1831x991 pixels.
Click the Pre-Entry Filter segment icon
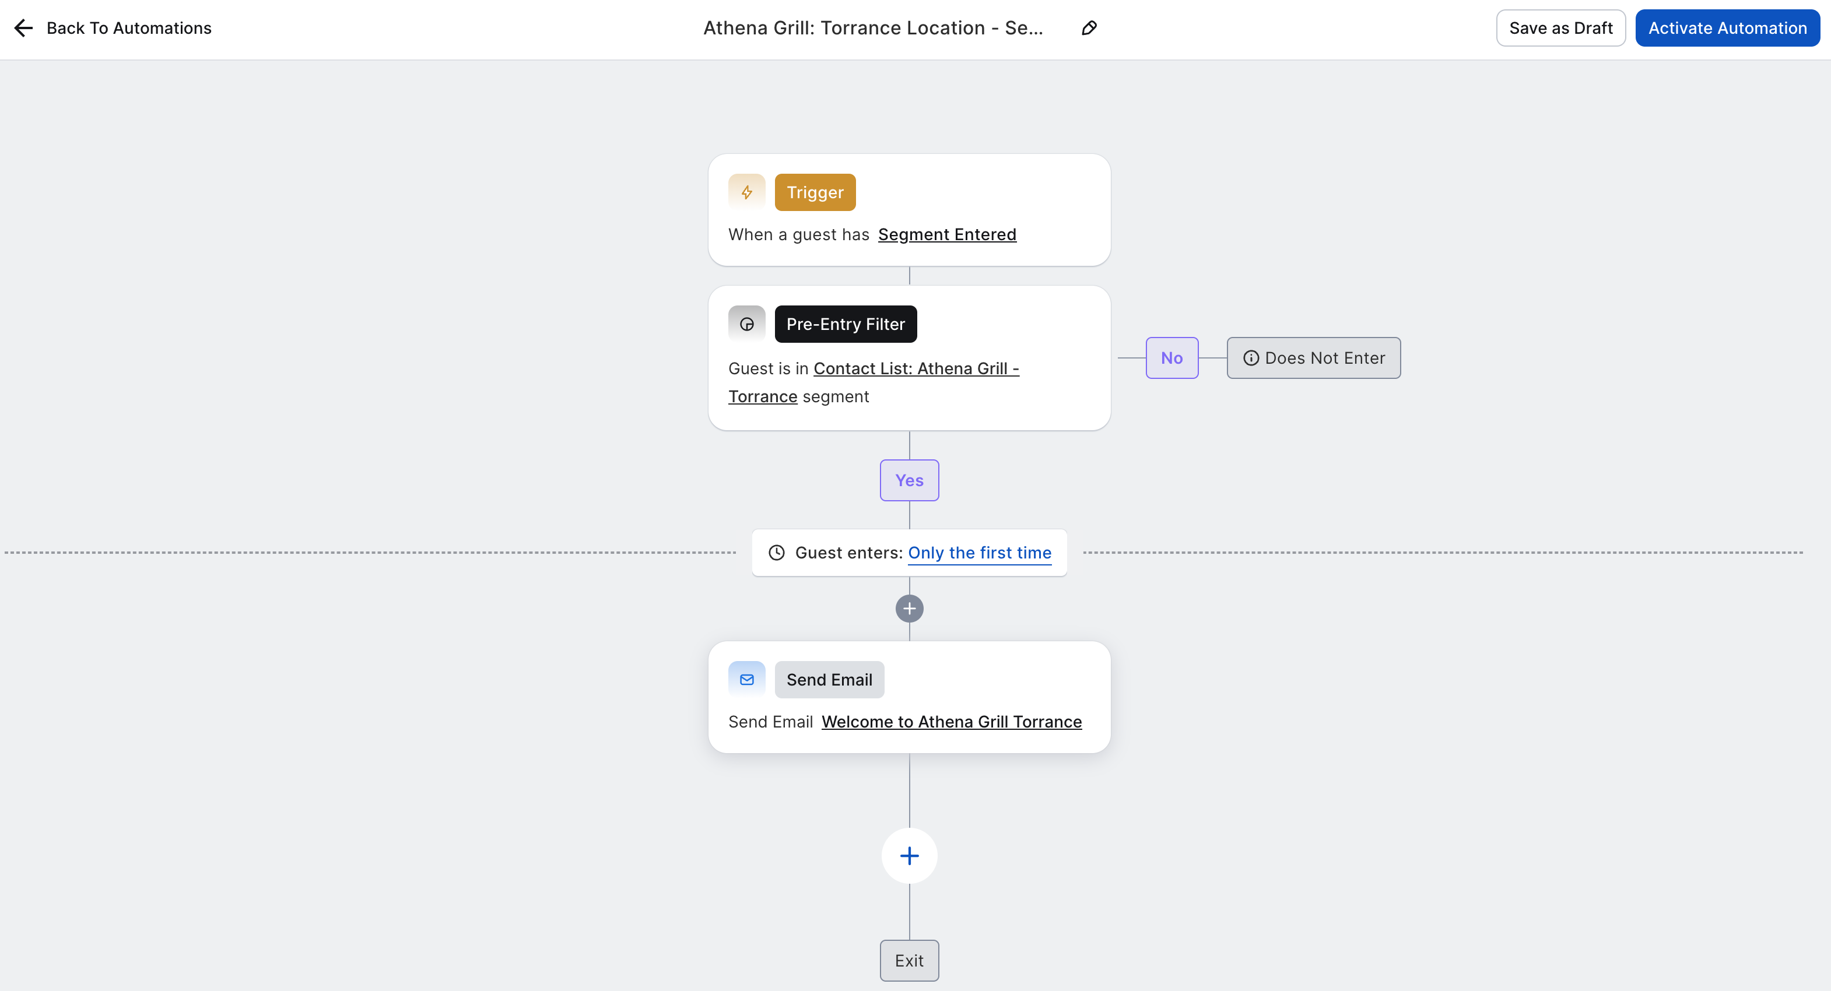(746, 324)
